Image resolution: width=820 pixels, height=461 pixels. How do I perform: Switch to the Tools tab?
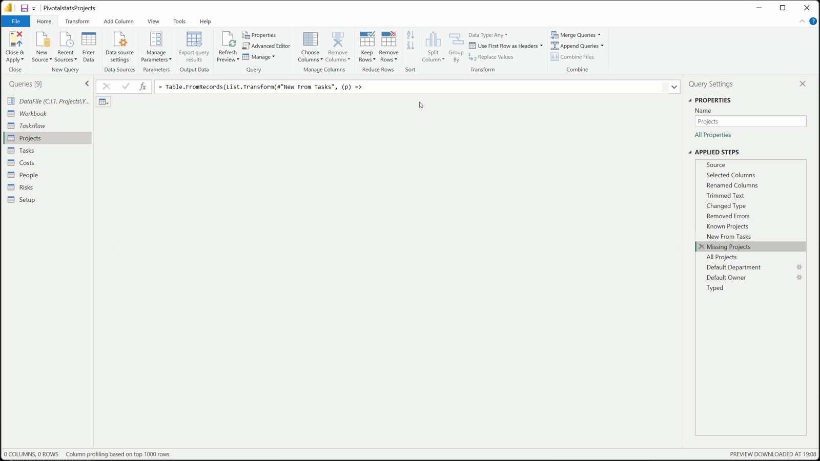point(179,21)
